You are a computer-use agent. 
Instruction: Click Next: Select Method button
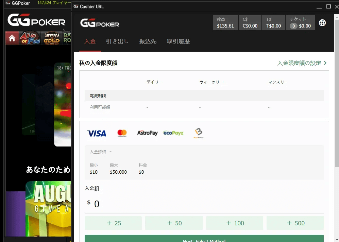204,239
